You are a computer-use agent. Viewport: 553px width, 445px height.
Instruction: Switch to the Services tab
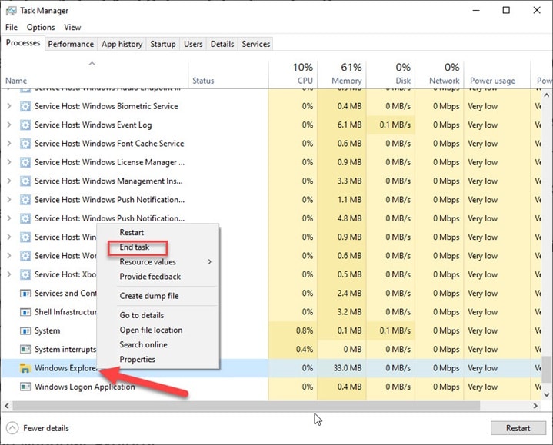(x=255, y=44)
